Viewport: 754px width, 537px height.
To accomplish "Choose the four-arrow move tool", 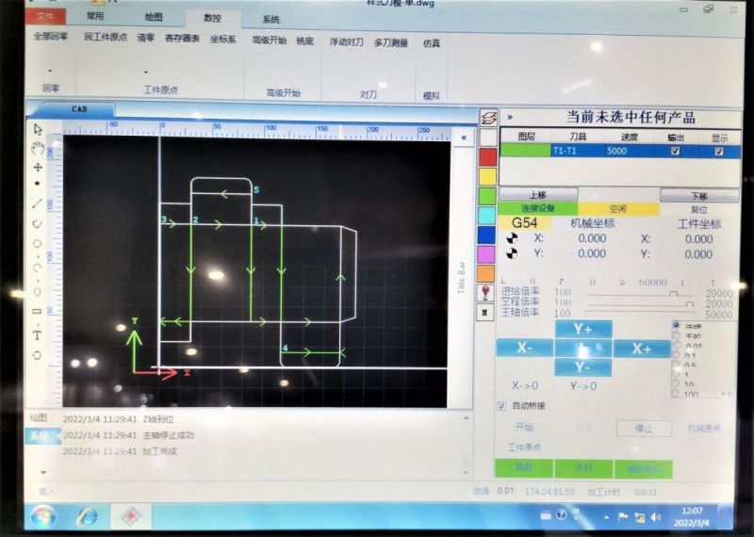I will click(x=38, y=167).
